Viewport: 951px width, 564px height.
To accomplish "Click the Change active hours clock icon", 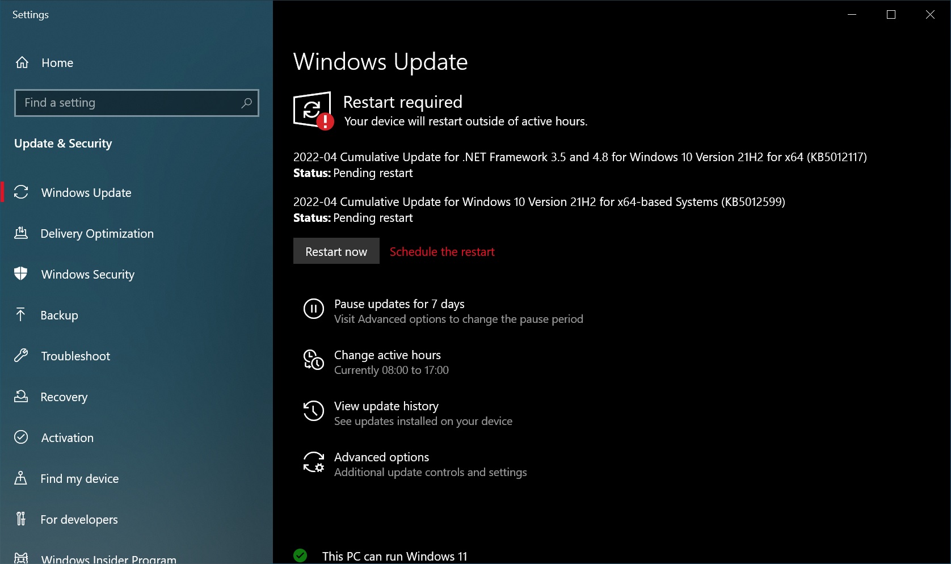I will pos(313,360).
